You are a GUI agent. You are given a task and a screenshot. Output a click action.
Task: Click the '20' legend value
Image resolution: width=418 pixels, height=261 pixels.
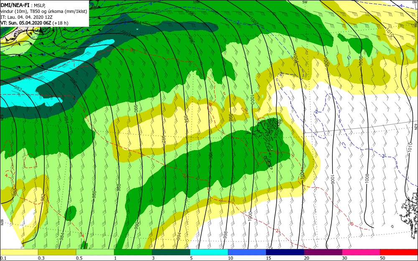point(306,258)
